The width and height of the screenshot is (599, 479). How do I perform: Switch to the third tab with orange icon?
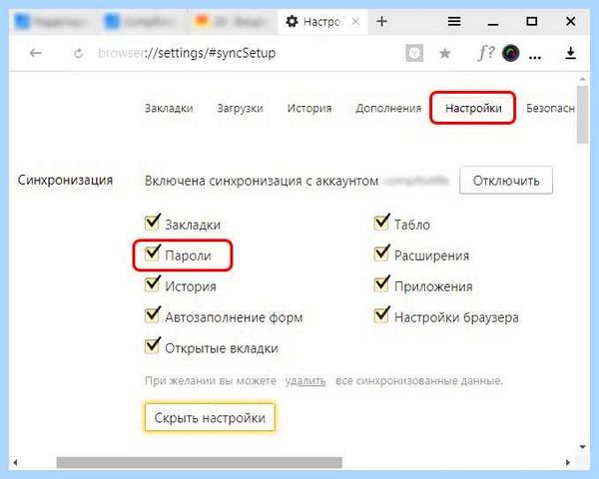click(234, 22)
